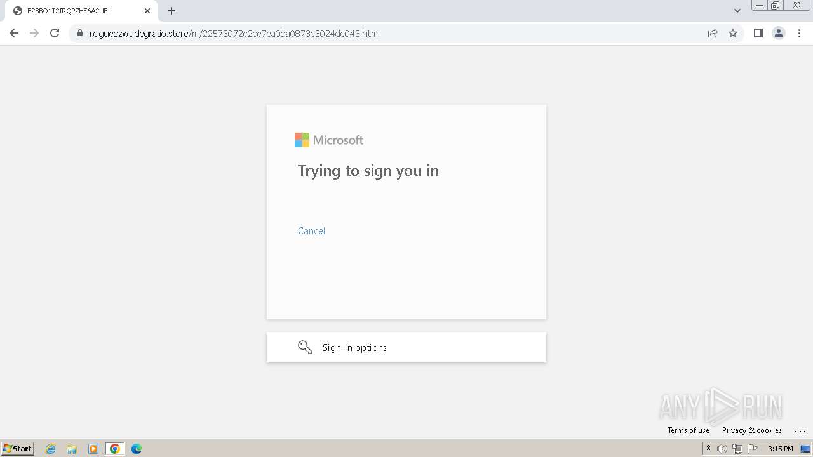
Task: Open the Windows Start button
Action: click(18, 449)
